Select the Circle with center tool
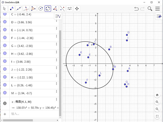 click(41, 8)
